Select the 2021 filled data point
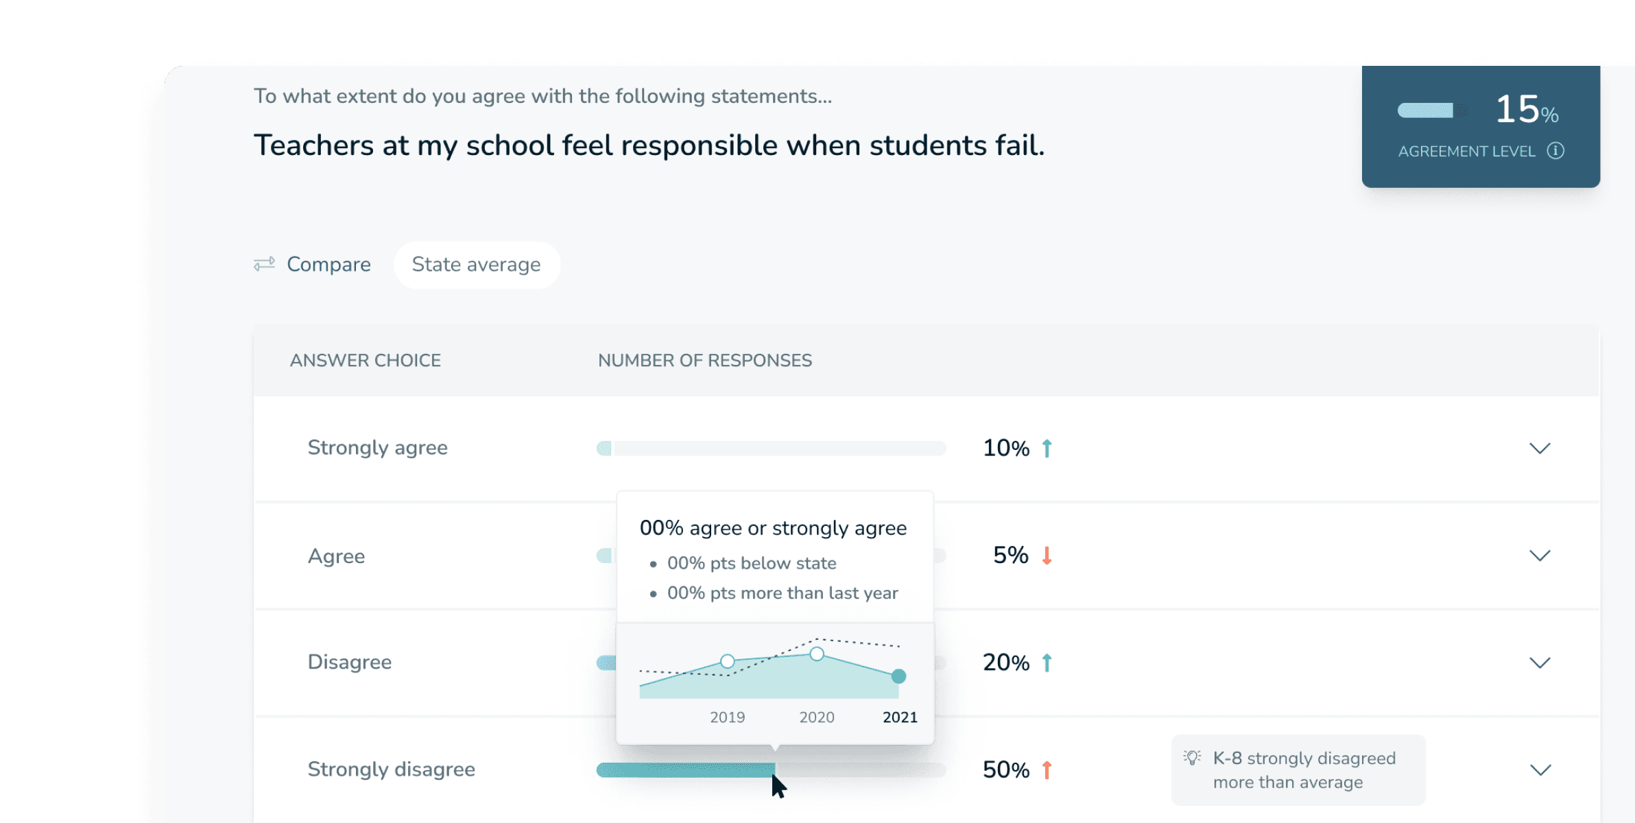The width and height of the screenshot is (1635, 823). 898,676
